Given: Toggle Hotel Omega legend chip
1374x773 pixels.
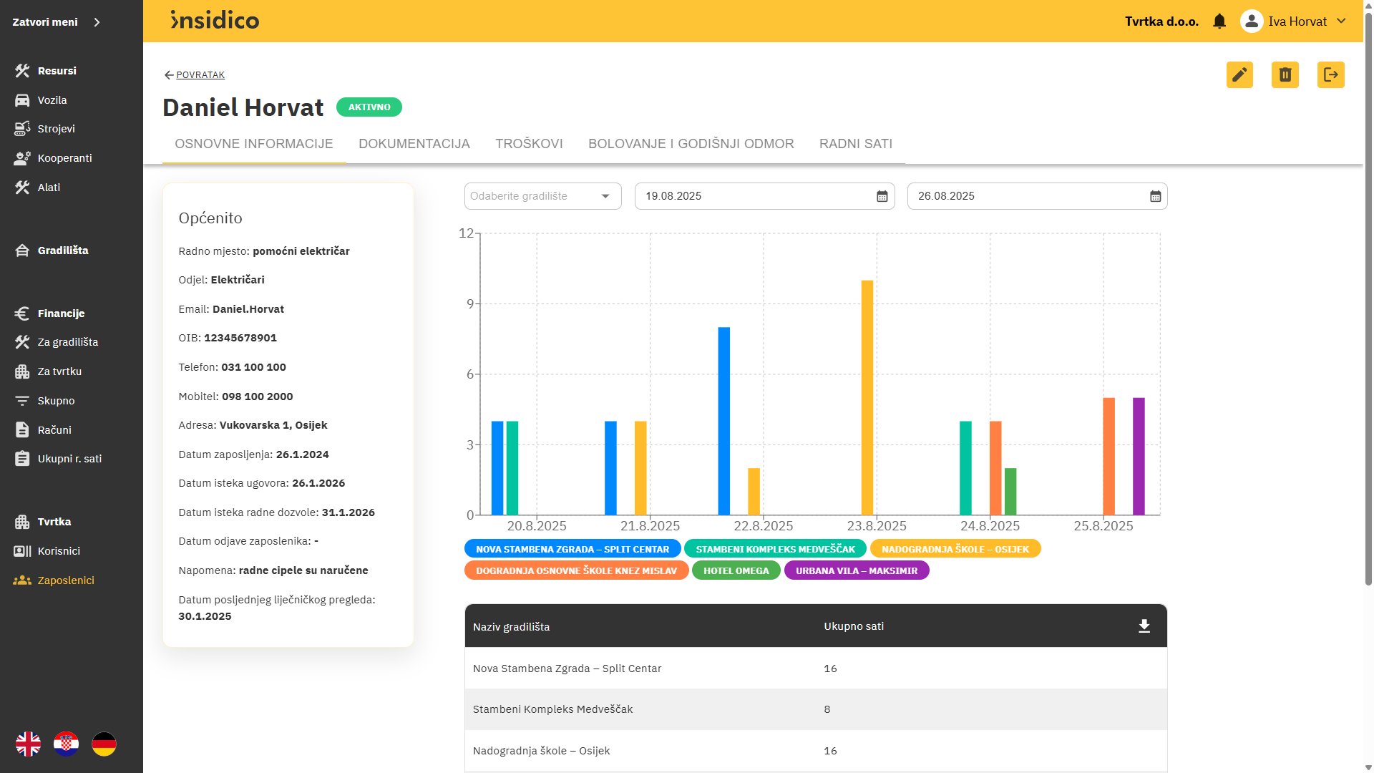Looking at the screenshot, I should click(x=736, y=570).
